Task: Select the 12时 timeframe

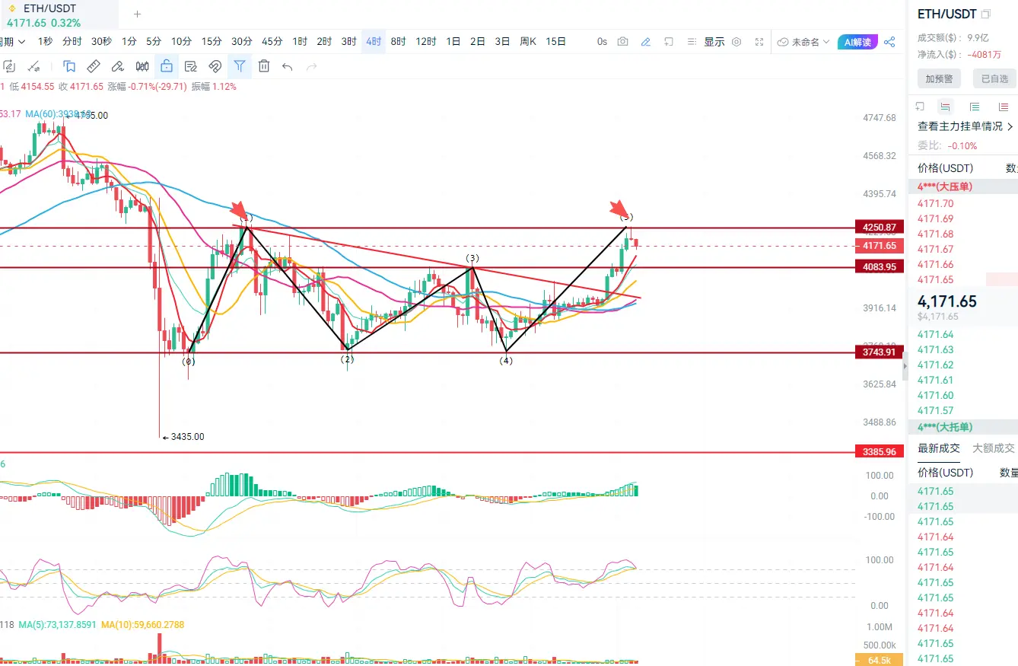Action: coord(426,42)
